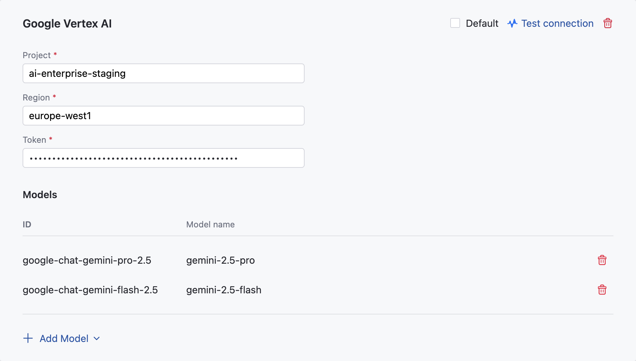636x361 pixels.
Task: Delete the Google Vertex AI provider
Action: coord(607,23)
